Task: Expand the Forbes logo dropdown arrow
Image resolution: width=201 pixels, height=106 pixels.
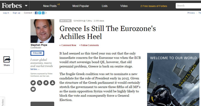Action: tap(26, 5)
